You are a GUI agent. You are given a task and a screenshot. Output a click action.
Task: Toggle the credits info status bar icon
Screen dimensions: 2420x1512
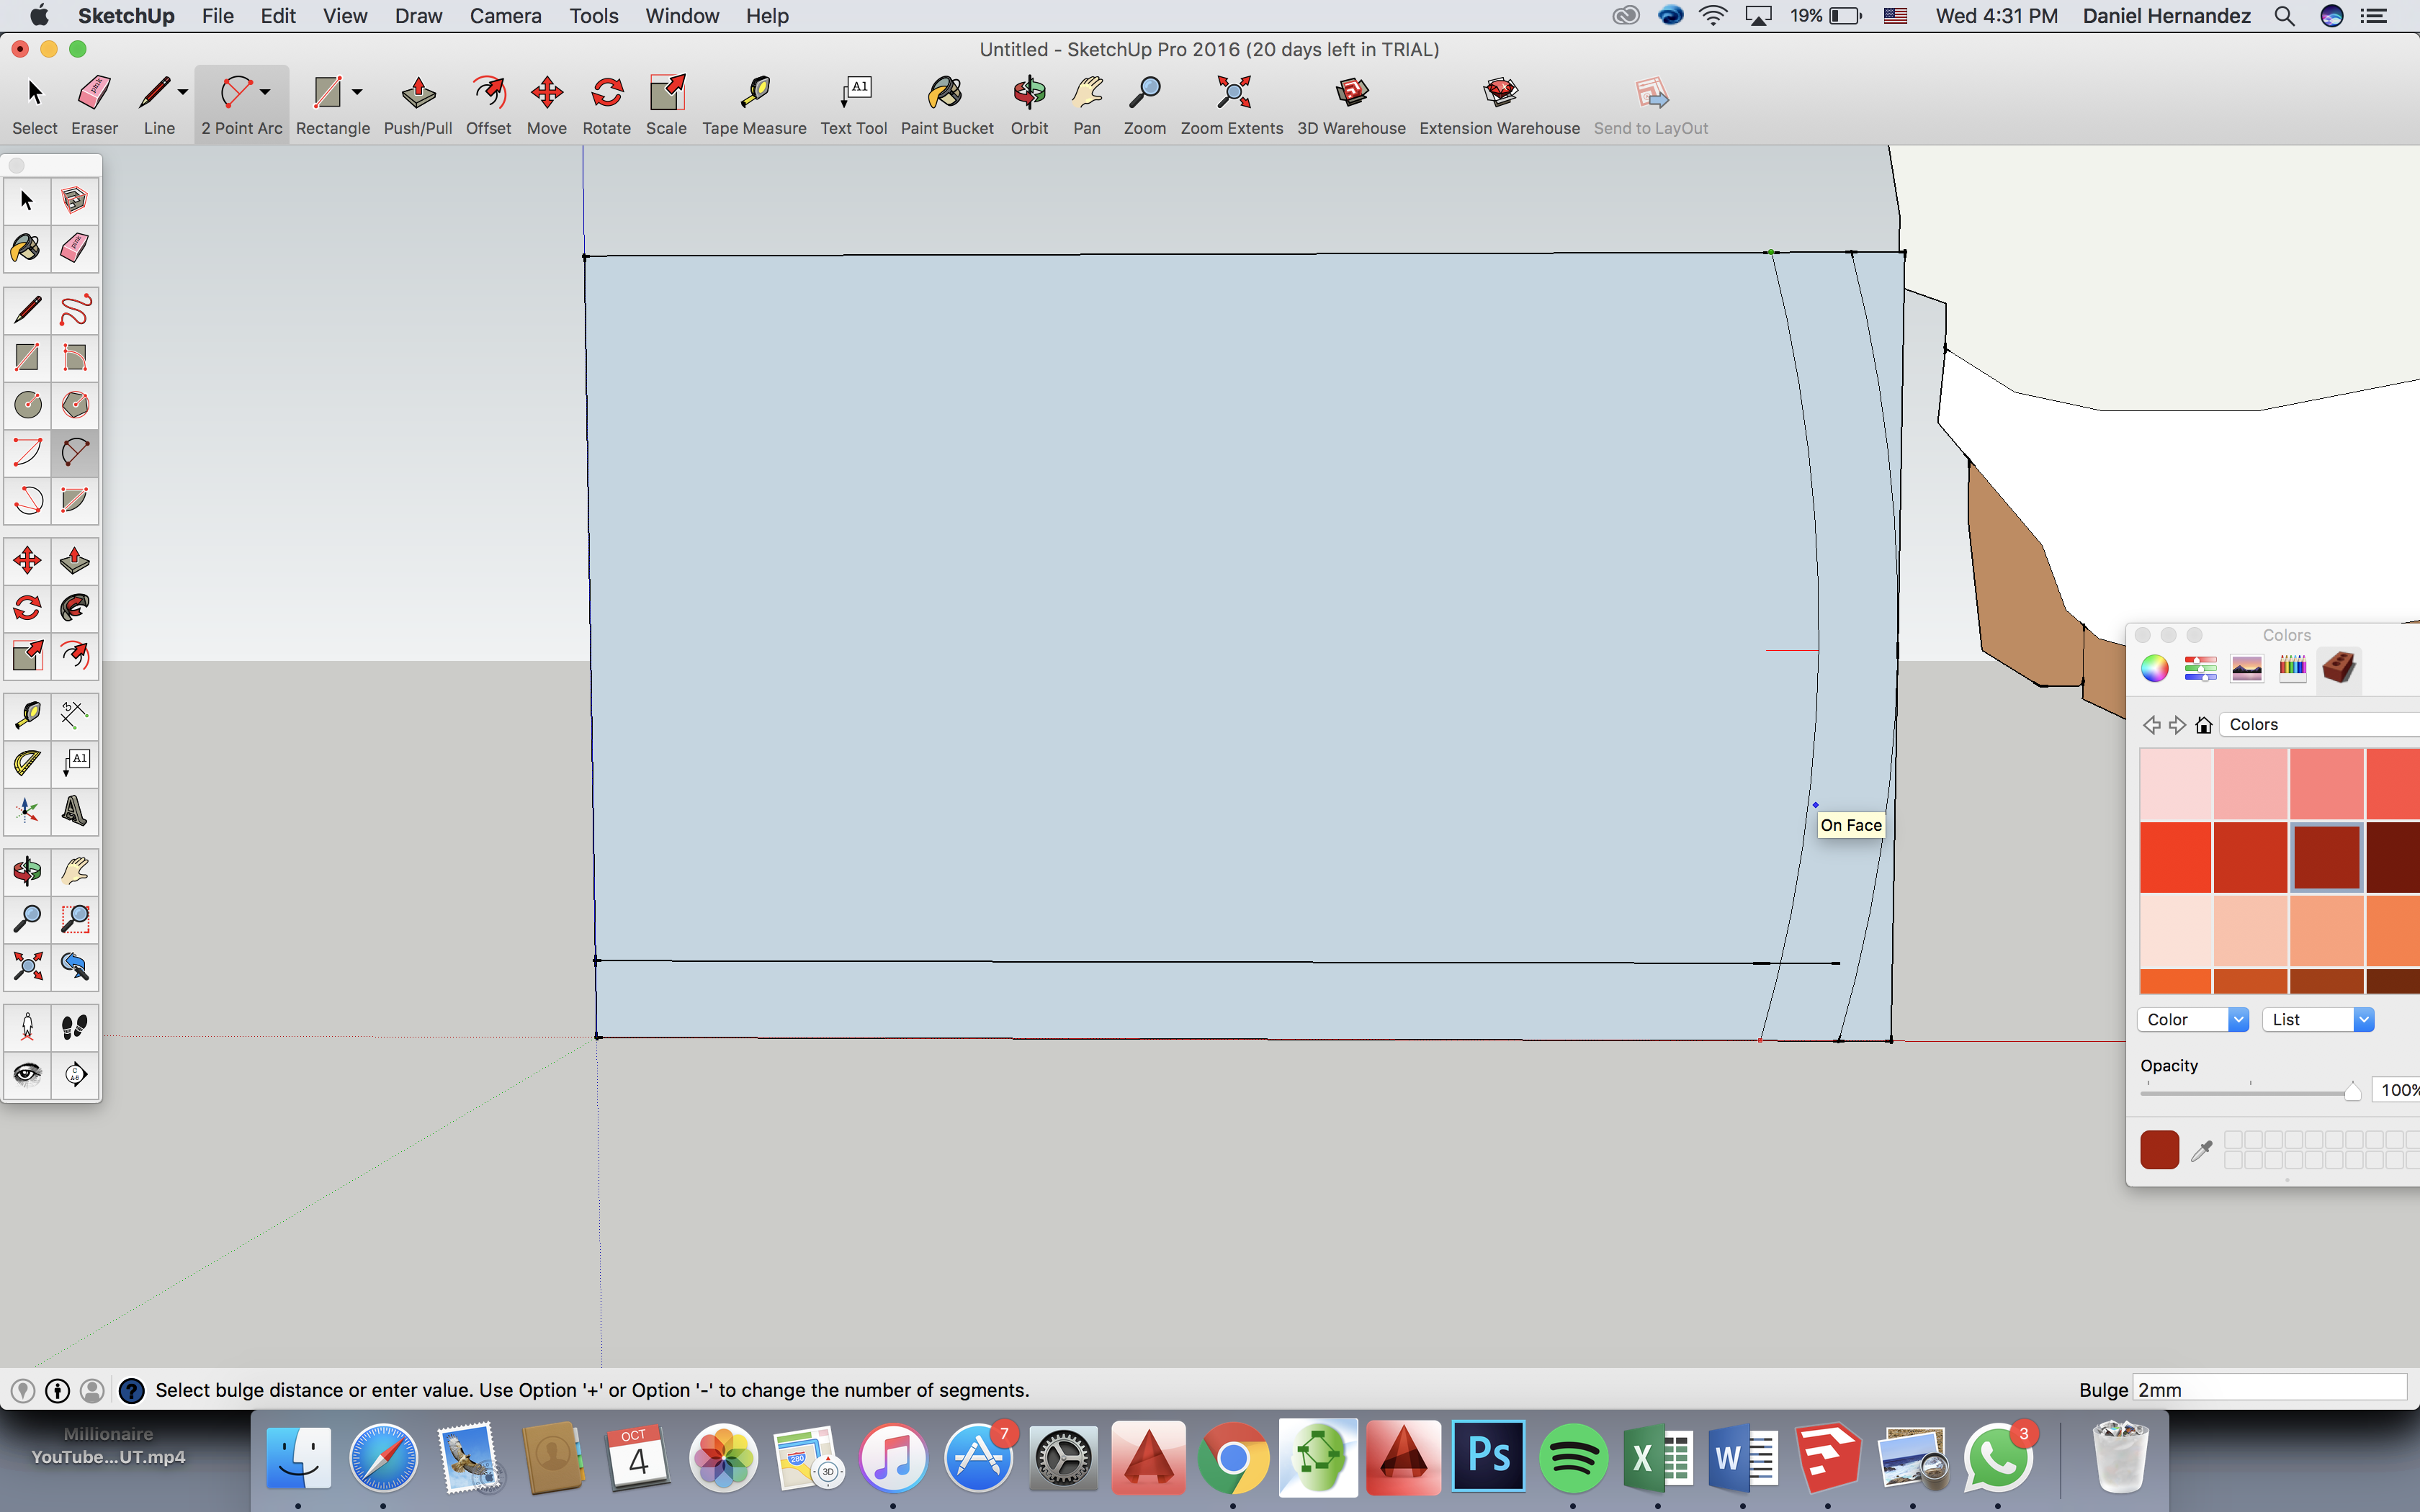[x=58, y=1390]
